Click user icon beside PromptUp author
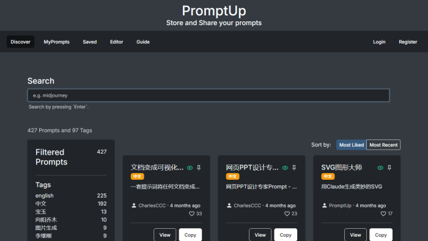This screenshot has height=241, width=428. coord(324,206)
